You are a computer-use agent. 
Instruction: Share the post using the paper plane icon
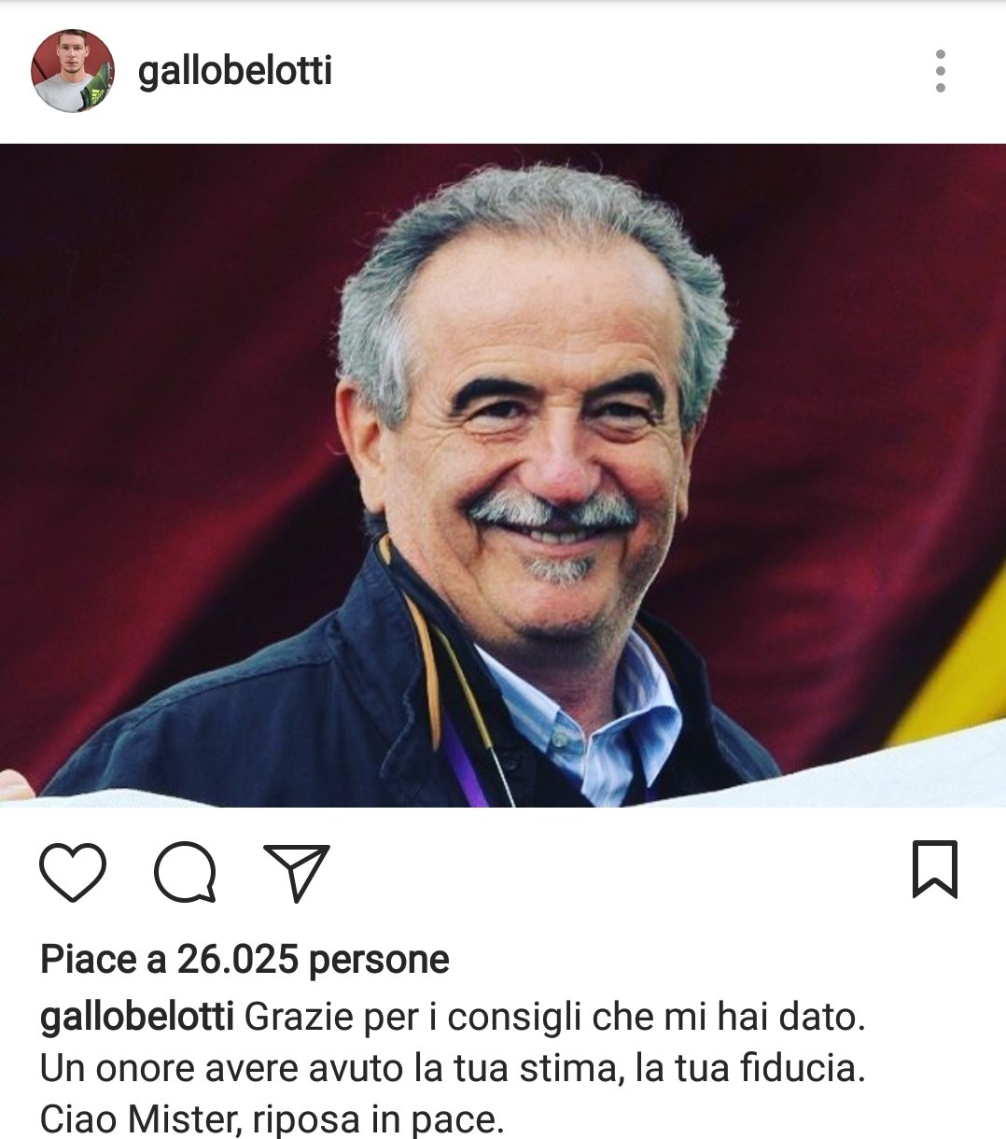[297, 872]
